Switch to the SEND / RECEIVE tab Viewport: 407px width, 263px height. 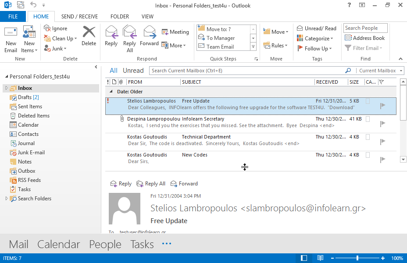click(79, 17)
